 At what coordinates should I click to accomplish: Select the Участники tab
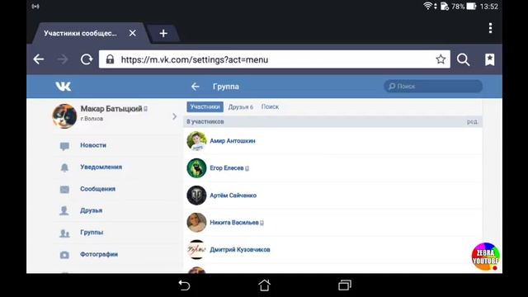point(205,106)
